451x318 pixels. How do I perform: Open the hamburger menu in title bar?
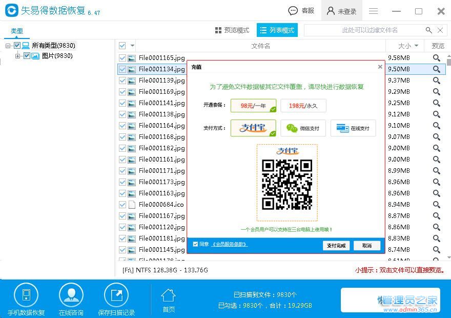(x=373, y=11)
